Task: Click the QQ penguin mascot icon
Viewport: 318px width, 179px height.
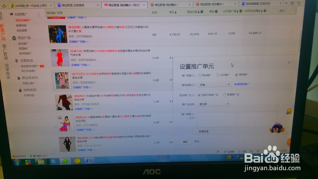Action: click(x=277, y=128)
